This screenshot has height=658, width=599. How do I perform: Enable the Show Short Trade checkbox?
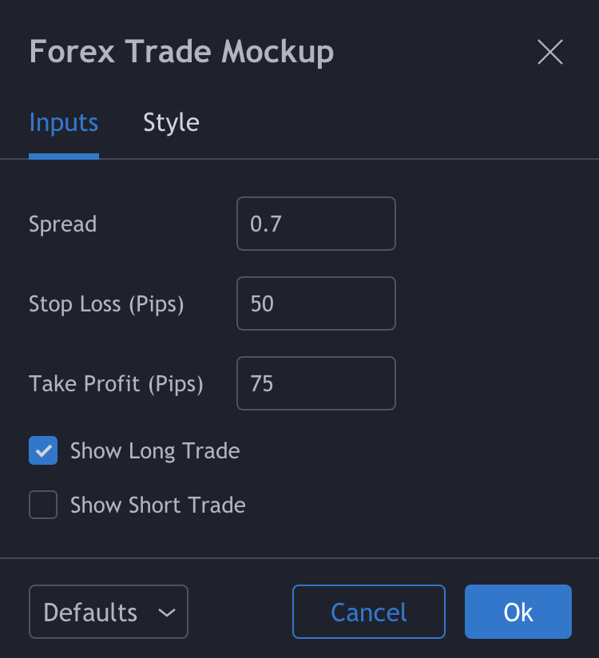tap(43, 505)
